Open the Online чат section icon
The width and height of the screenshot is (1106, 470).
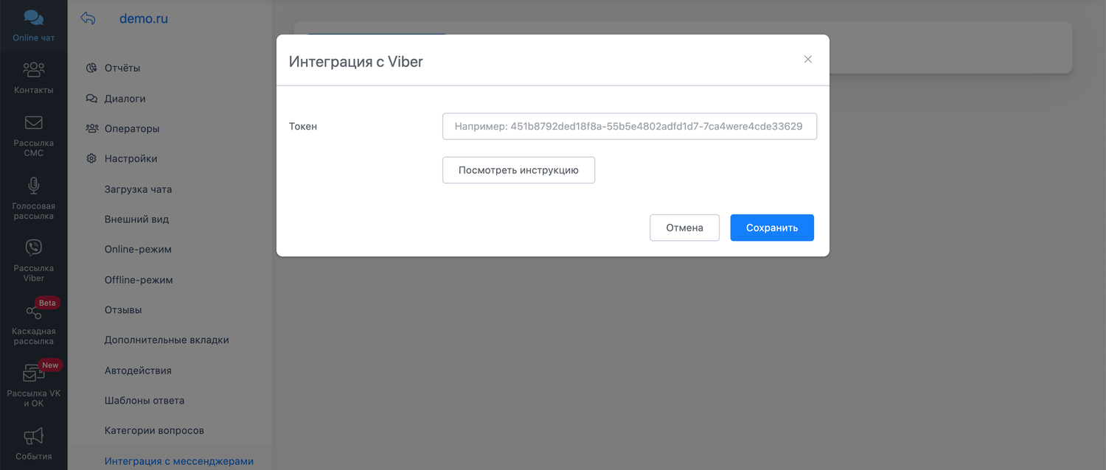[34, 18]
